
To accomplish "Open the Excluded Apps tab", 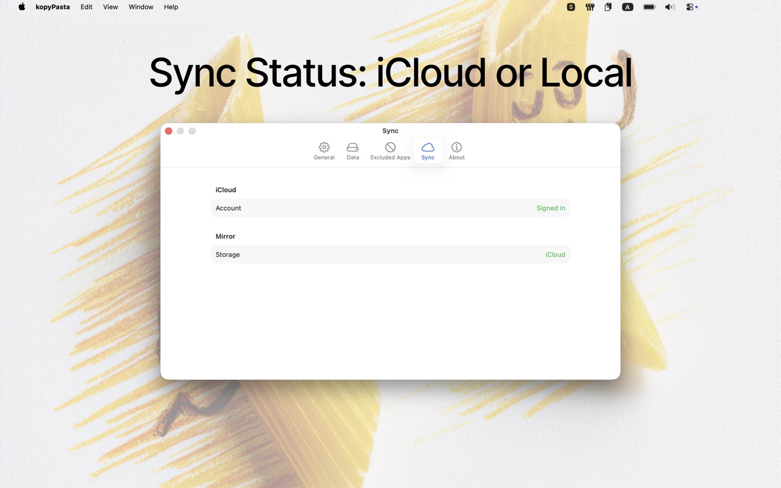I will tap(390, 151).
